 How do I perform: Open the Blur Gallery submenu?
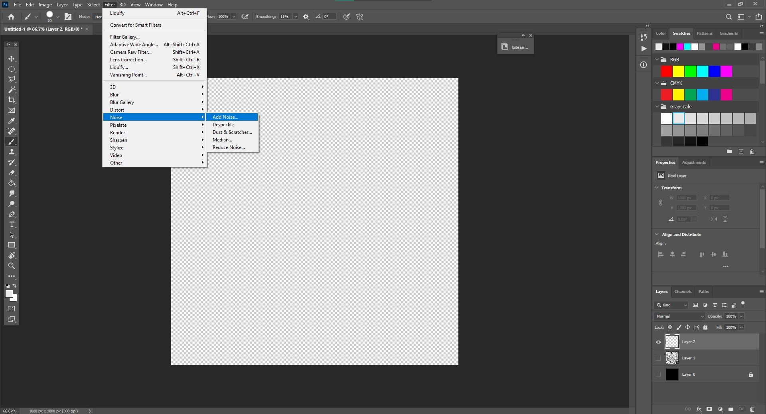click(x=155, y=102)
